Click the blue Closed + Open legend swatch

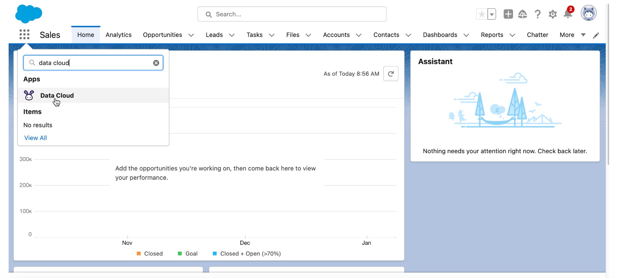point(215,253)
